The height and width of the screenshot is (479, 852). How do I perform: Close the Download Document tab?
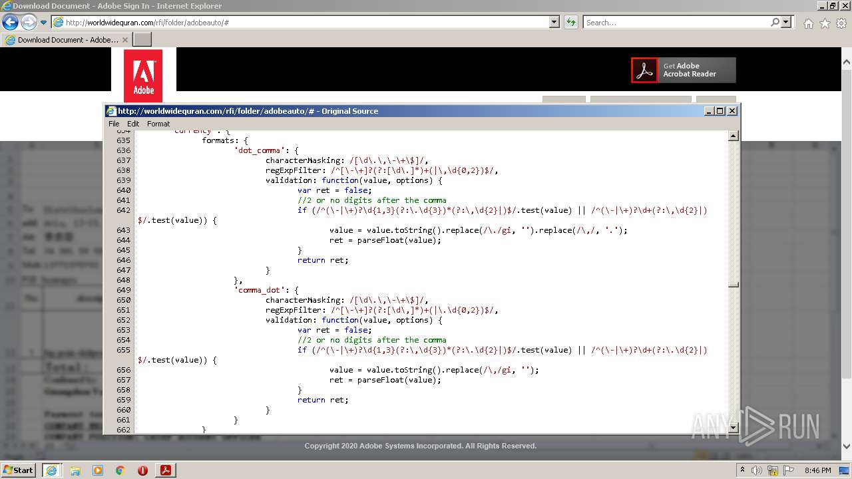click(x=125, y=40)
